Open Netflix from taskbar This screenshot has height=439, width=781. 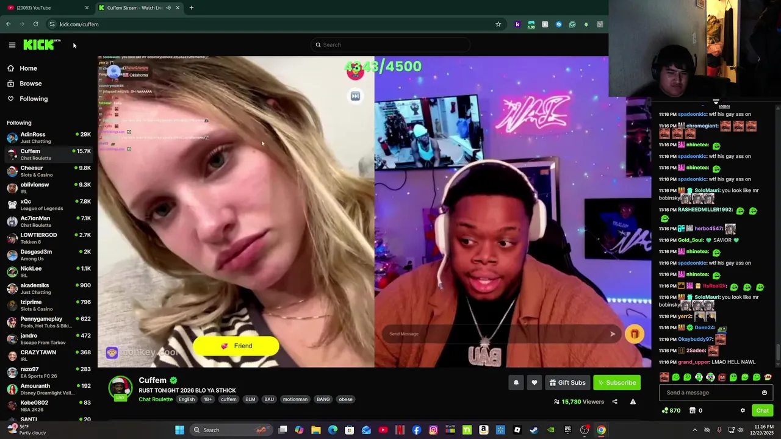400,430
